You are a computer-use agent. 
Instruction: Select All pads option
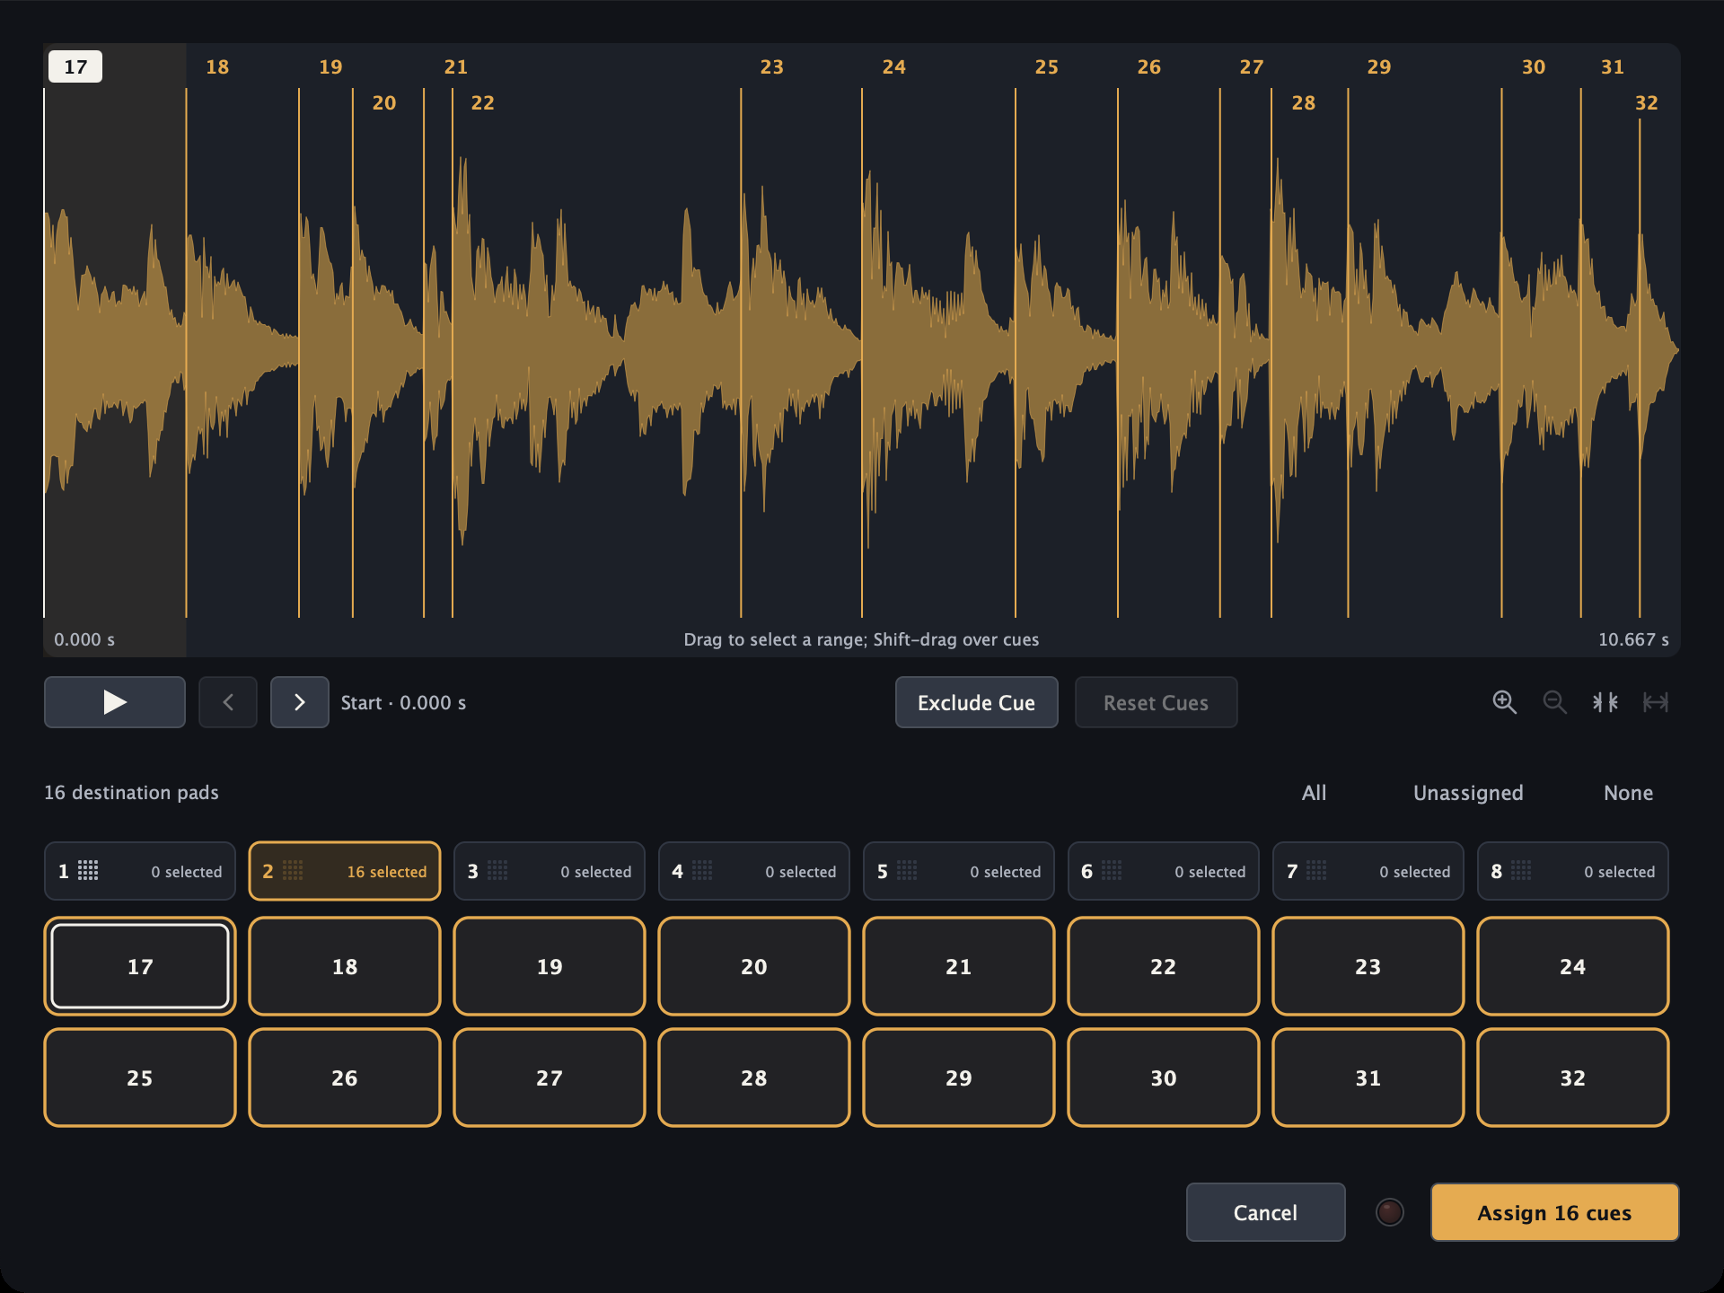1315,793
